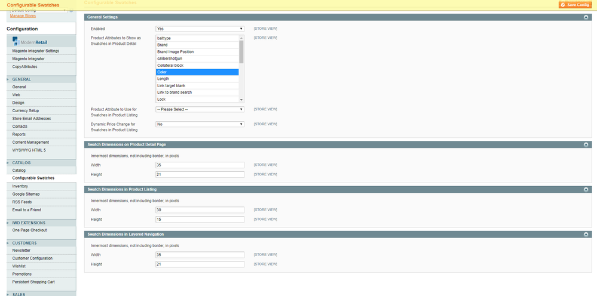Collapse Swatch Dimensions in Product Listing icon

pyautogui.click(x=587, y=189)
